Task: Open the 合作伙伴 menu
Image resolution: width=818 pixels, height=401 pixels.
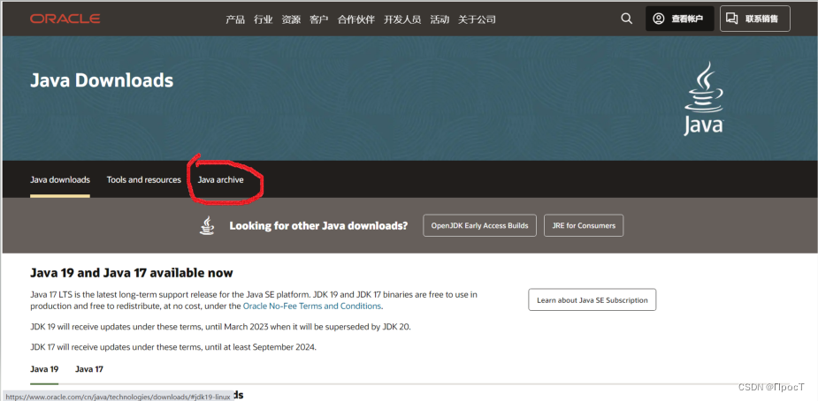Action: coord(356,19)
